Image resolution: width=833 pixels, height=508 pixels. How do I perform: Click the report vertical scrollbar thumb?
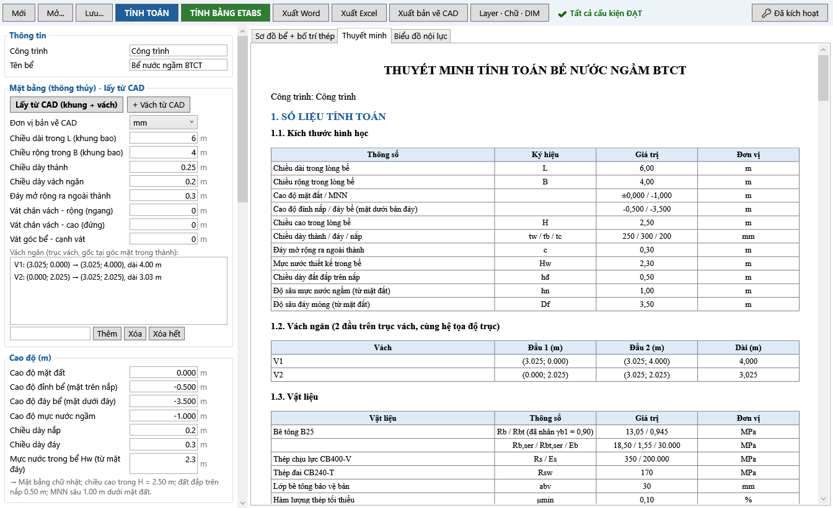pos(824,77)
